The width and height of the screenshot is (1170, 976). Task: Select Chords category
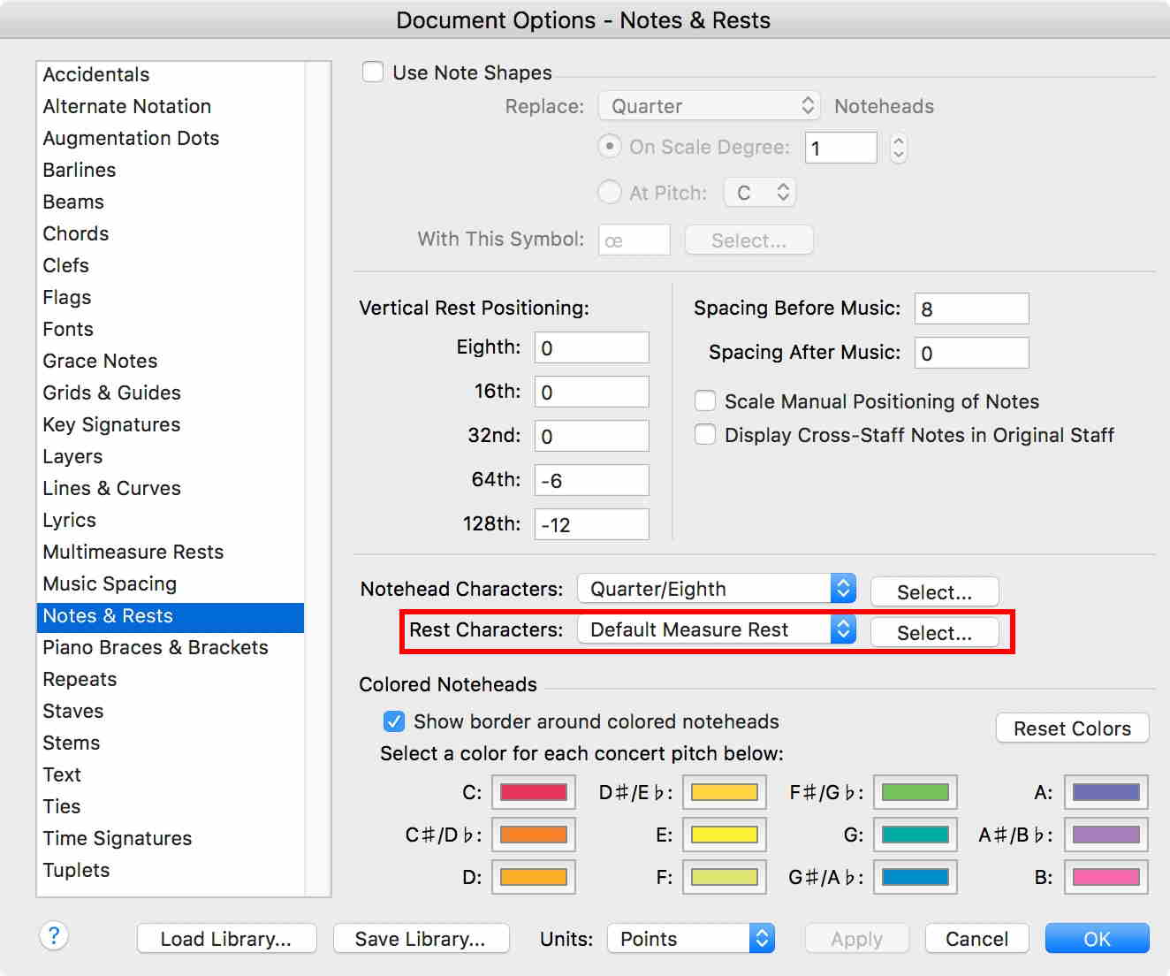tap(171, 233)
